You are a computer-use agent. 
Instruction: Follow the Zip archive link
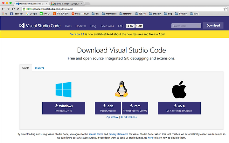pos(112,117)
